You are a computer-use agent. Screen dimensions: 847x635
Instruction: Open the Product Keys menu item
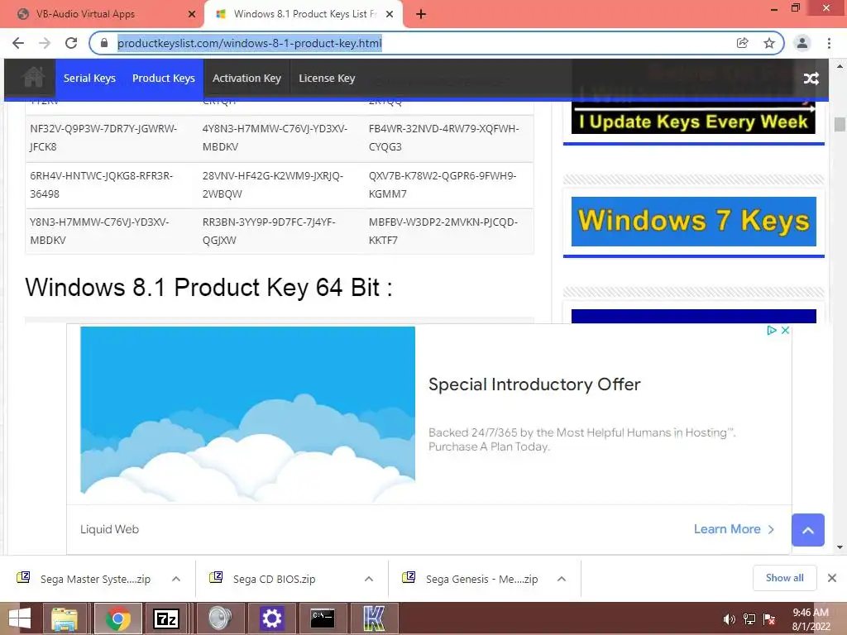coord(164,79)
